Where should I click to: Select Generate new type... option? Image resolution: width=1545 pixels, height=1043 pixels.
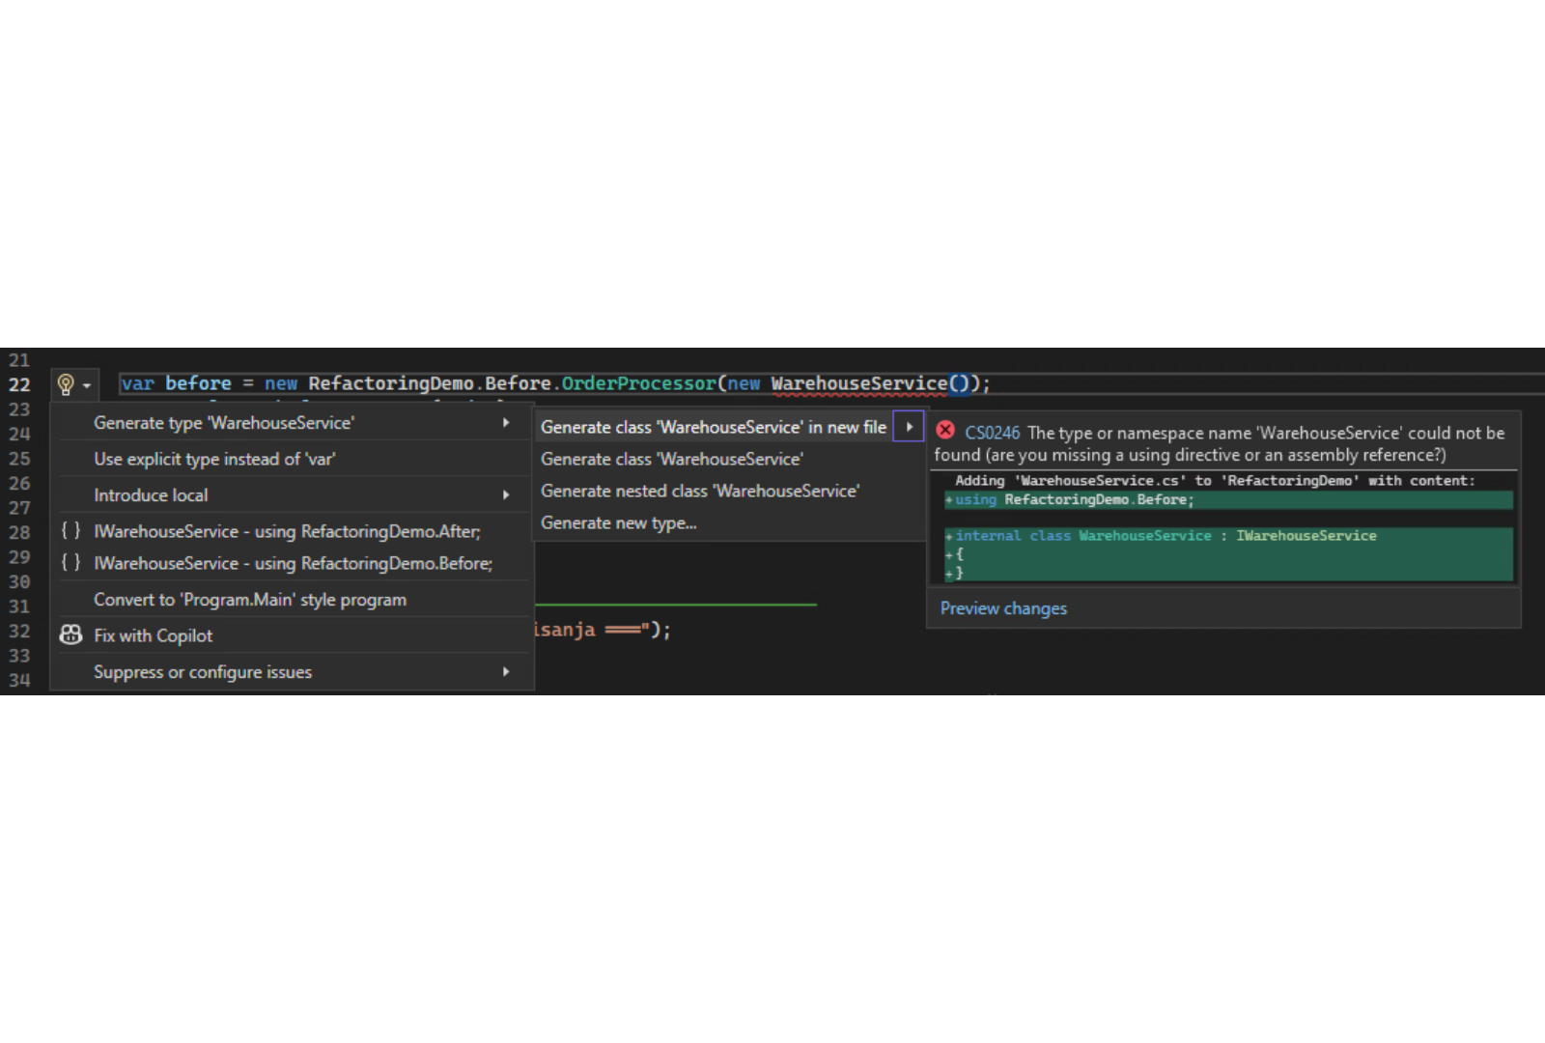coord(618,522)
